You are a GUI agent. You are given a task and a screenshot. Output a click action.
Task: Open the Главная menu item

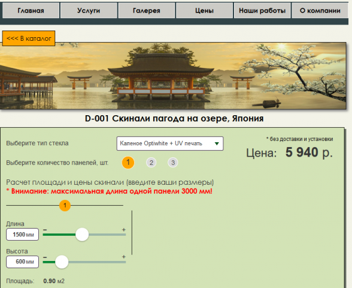click(31, 10)
